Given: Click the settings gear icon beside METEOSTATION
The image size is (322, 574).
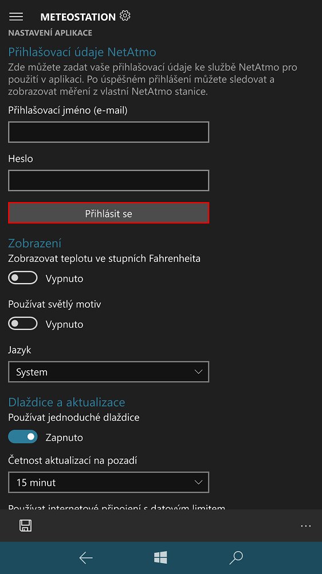Looking at the screenshot, I should point(125,15).
